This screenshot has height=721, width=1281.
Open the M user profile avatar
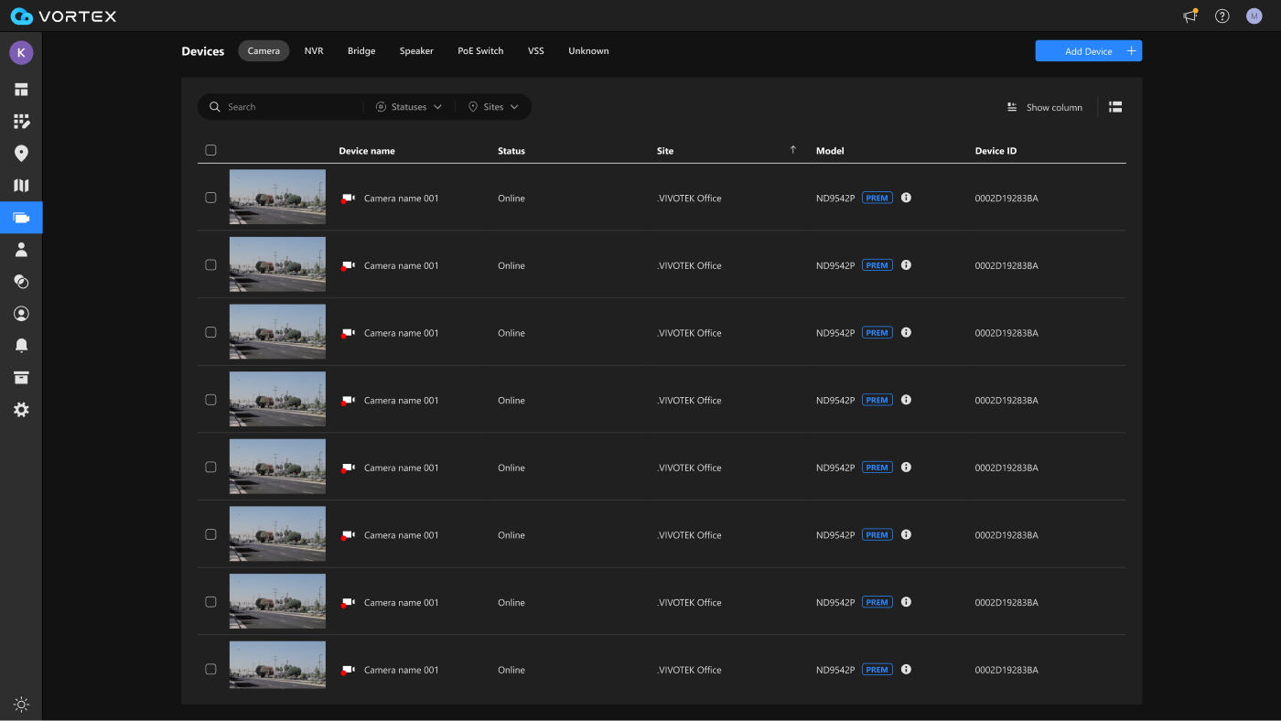click(x=1254, y=16)
